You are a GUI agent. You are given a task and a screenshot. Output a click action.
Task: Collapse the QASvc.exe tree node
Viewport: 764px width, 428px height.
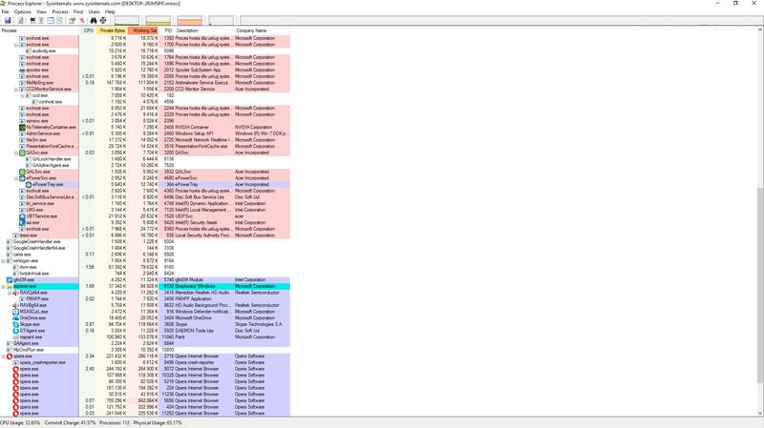16,153
